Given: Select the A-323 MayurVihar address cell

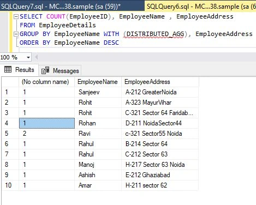Looking at the screenshot, I should 160,102.
